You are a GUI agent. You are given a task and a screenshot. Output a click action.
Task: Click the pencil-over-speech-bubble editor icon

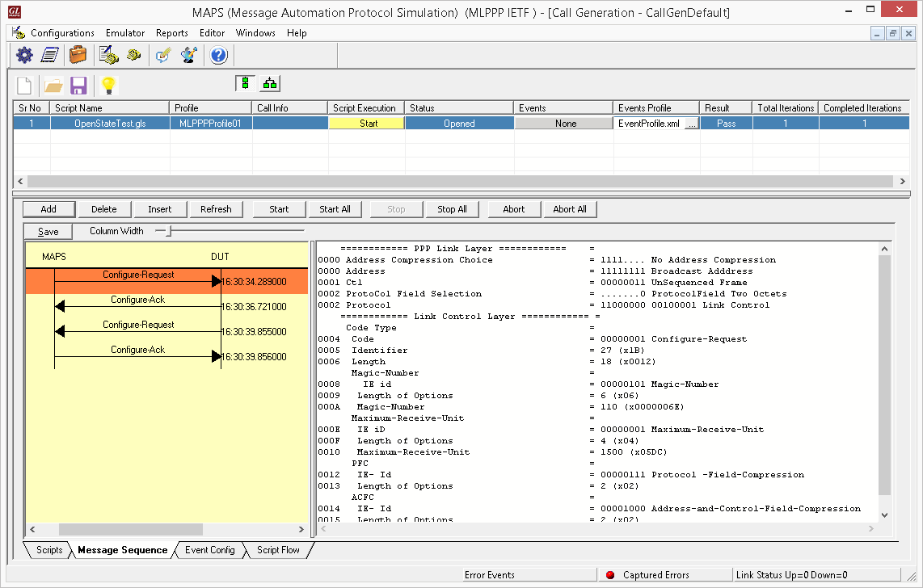[163, 55]
